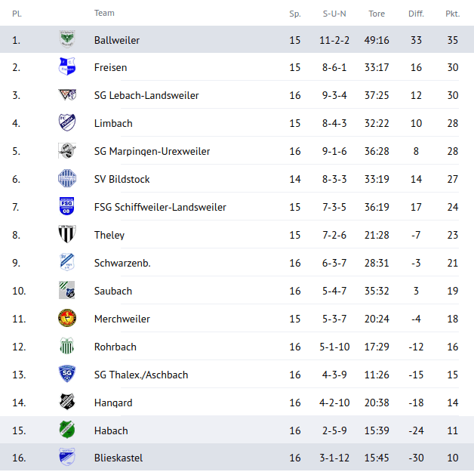
Task: Open the Hangard team link
Action: pyautogui.click(x=113, y=403)
